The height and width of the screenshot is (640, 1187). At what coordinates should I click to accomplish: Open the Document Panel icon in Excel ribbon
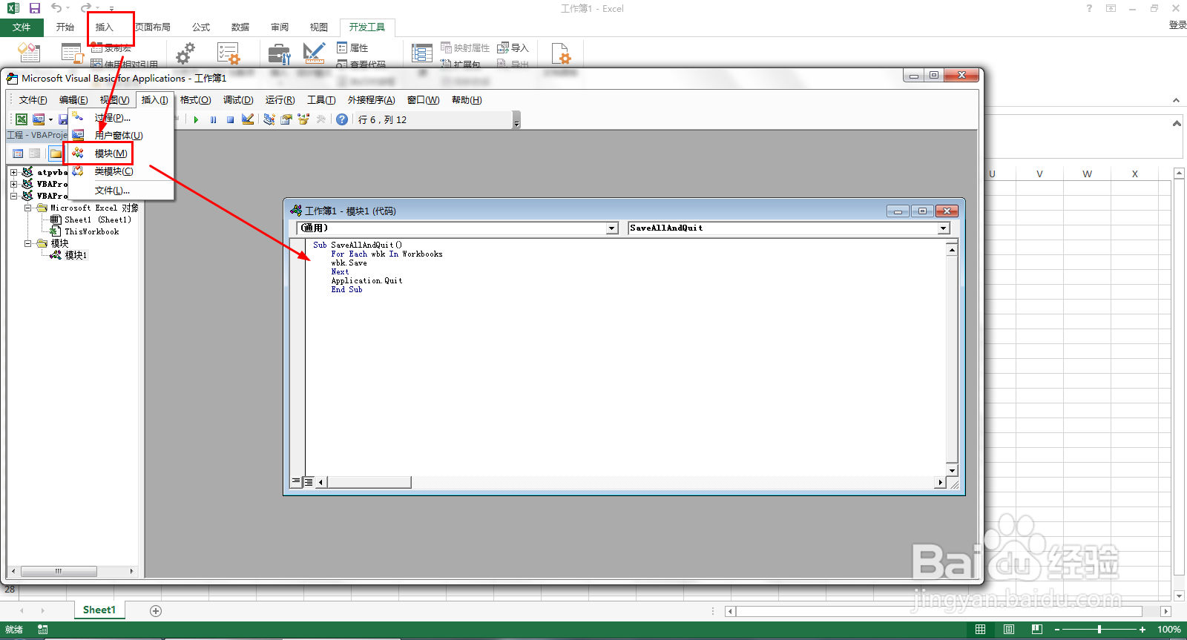pos(561,53)
